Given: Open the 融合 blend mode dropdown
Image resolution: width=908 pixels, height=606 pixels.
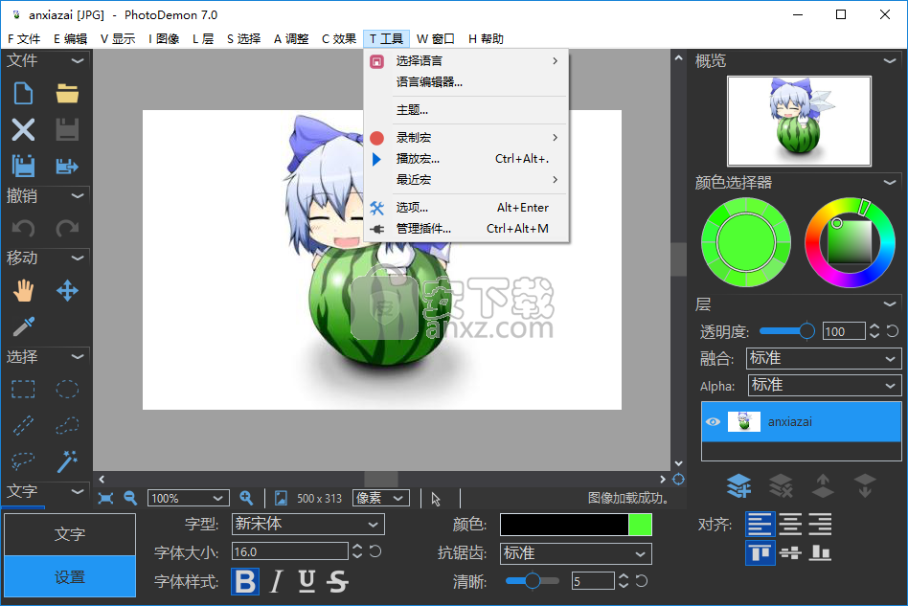Looking at the screenshot, I should (824, 358).
